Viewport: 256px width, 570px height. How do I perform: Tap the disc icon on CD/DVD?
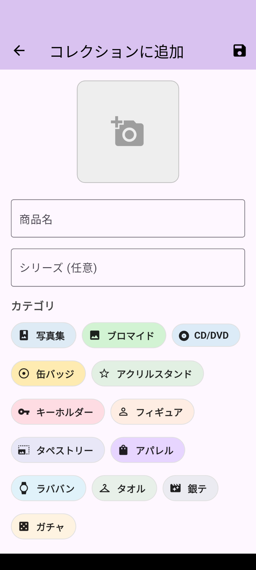coord(184,335)
